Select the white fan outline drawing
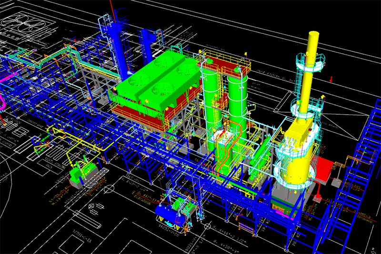This screenshot has width=381, height=254. coord(23,23)
